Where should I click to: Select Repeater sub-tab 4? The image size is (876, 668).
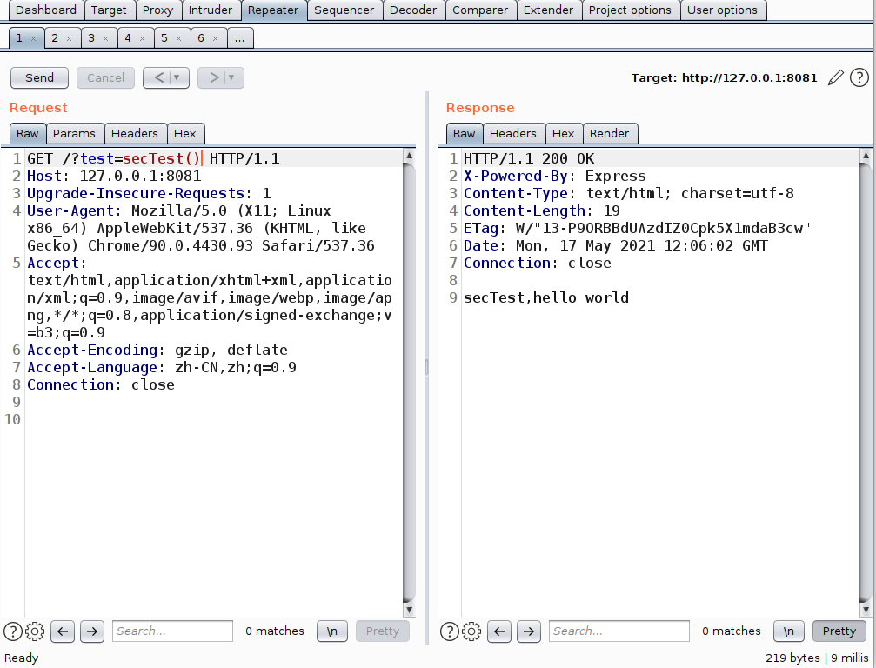[128, 38]
